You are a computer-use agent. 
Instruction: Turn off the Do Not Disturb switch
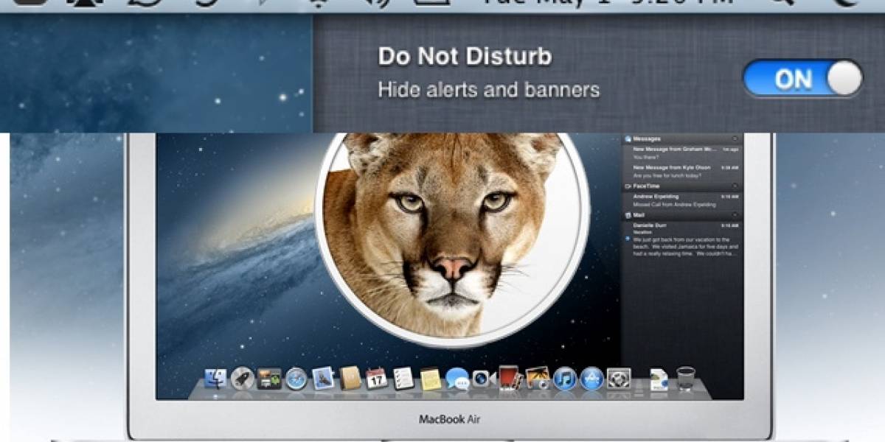802,79
